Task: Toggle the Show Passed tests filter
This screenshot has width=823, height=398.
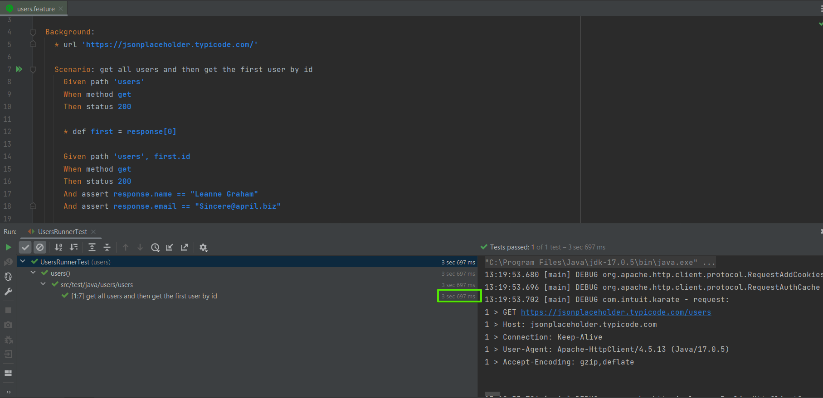Action: tap(25, 247)
